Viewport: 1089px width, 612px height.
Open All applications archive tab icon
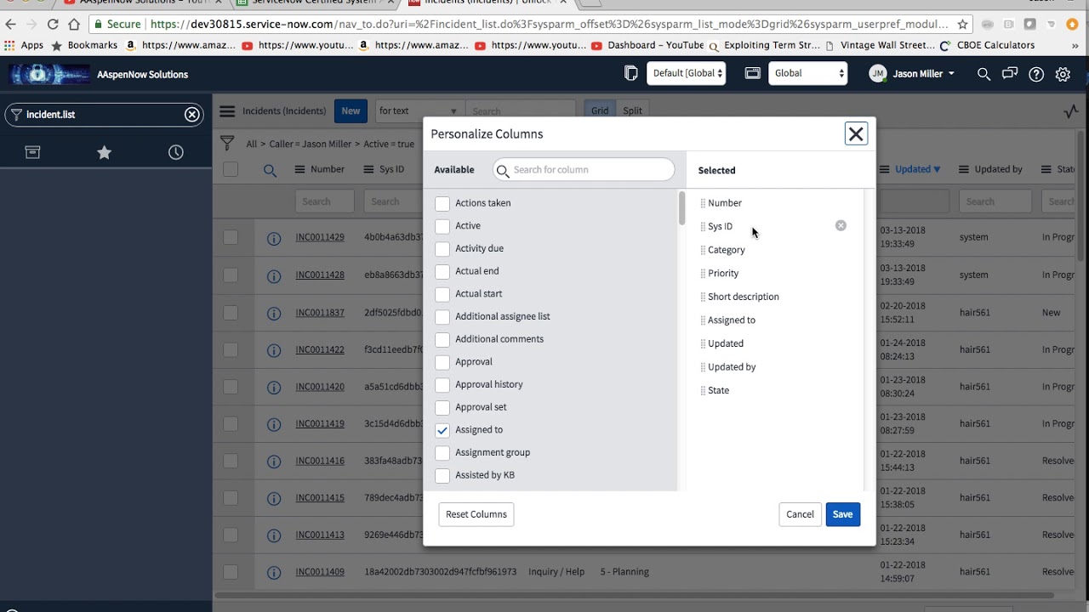(x=32, y=152)
